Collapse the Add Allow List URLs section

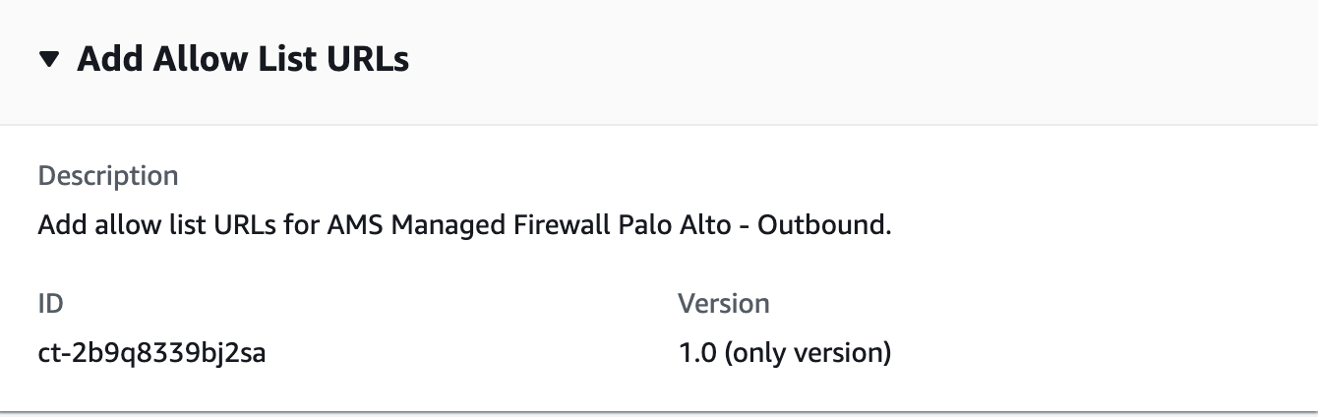pos(49,61)
